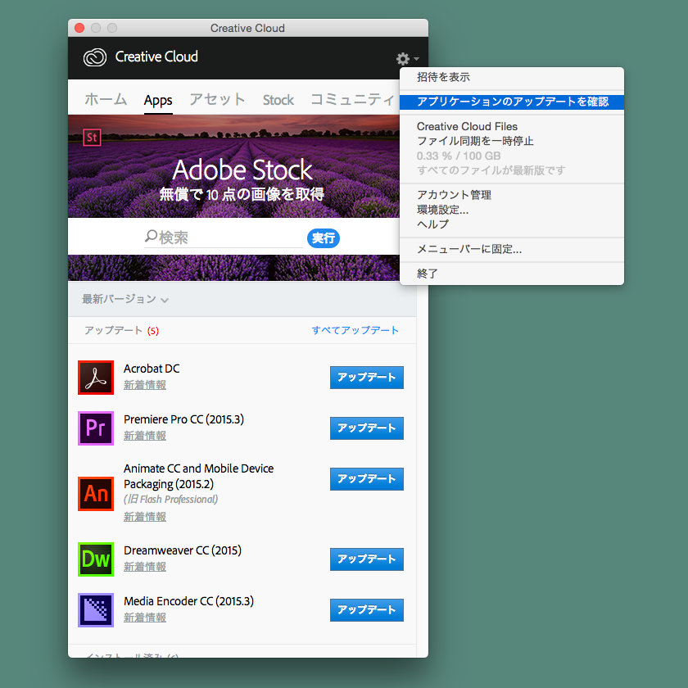
Task: Select アプリケーションのアップデートを確認 menu item
Action: coord(512,102)
